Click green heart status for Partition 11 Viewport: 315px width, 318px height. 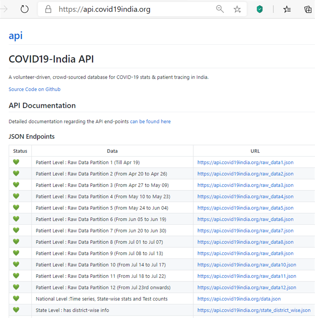[16, 276]
